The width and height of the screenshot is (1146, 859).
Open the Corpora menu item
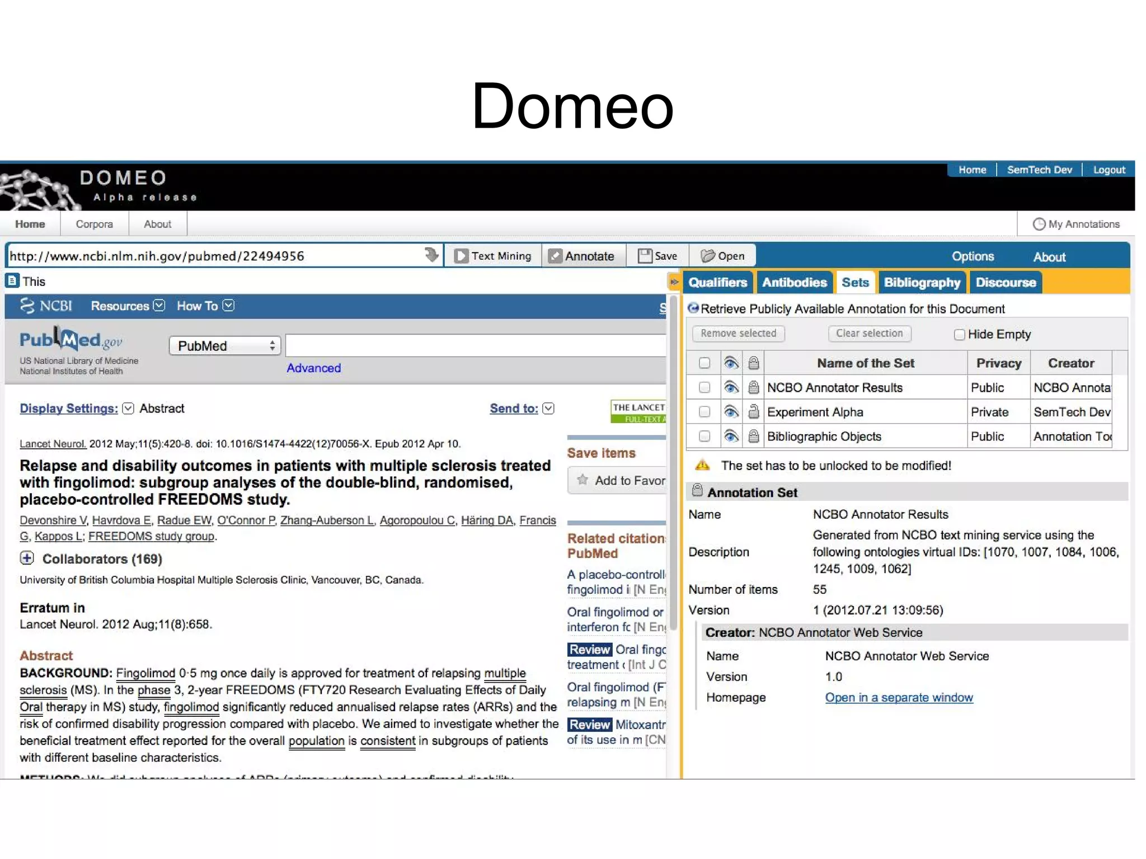[94, 224]
